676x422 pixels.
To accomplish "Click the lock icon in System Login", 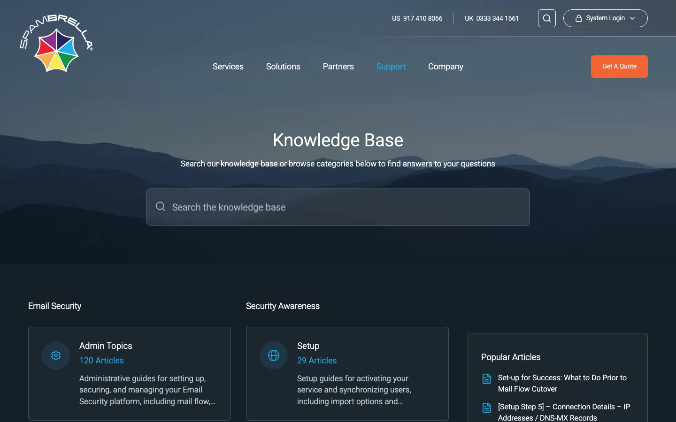I will coord(579,18).
